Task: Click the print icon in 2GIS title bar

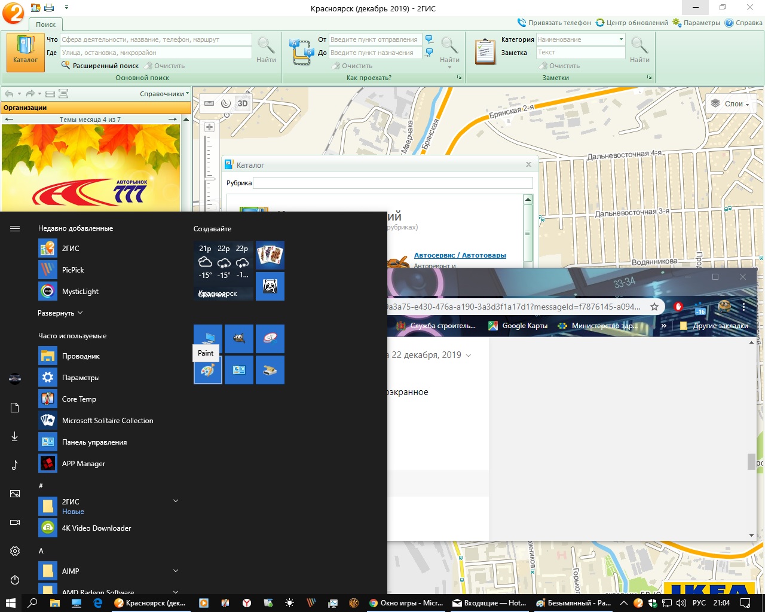Action: (49, 8)
